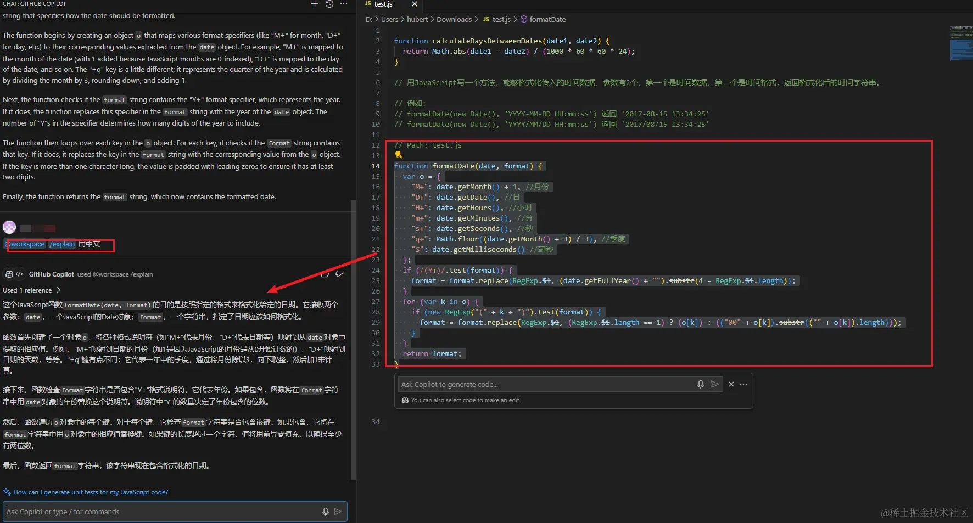Open inline Copilot more options menu
973x523 pixels.
tap(743, 384)
